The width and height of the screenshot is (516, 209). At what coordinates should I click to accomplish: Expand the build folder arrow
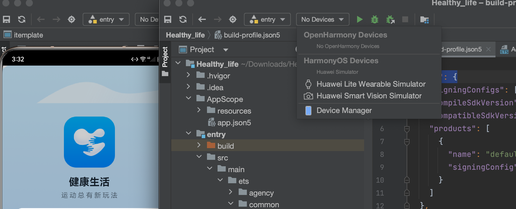(x=199, y=145)
